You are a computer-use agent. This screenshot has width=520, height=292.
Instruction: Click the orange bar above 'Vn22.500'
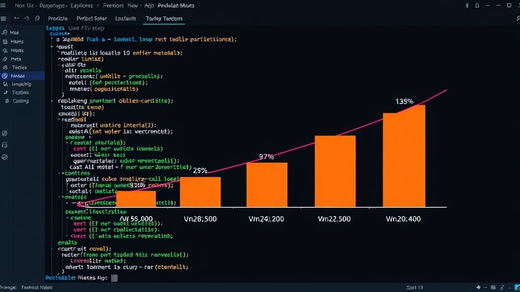pos(335,171)
